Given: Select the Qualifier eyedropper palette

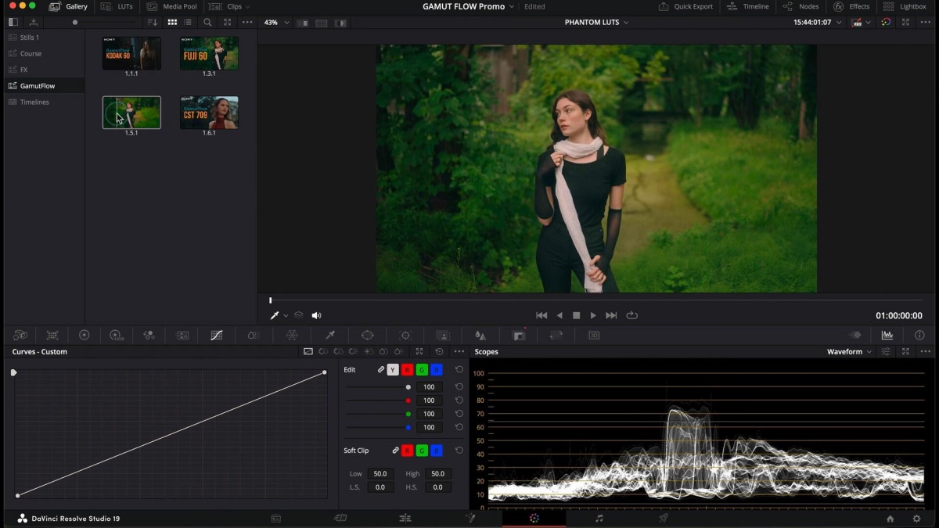Looking at the screenshot, I should point(330,335).
